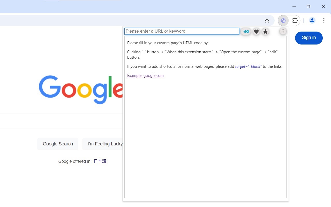Switch Google to 日本語
Viewport: 331px width, 207px height.
100,161
